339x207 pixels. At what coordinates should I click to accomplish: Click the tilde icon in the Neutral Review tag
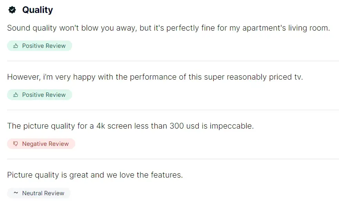click(x=16, y=193)
